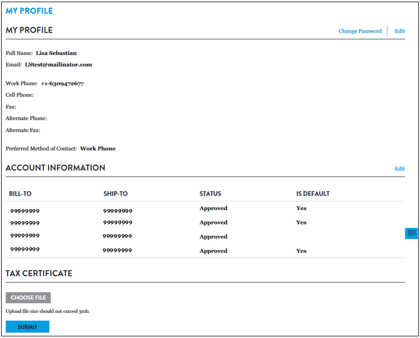The image size is (420, 338).
Task: Click the Account Information heading
Action: [55, 168]
